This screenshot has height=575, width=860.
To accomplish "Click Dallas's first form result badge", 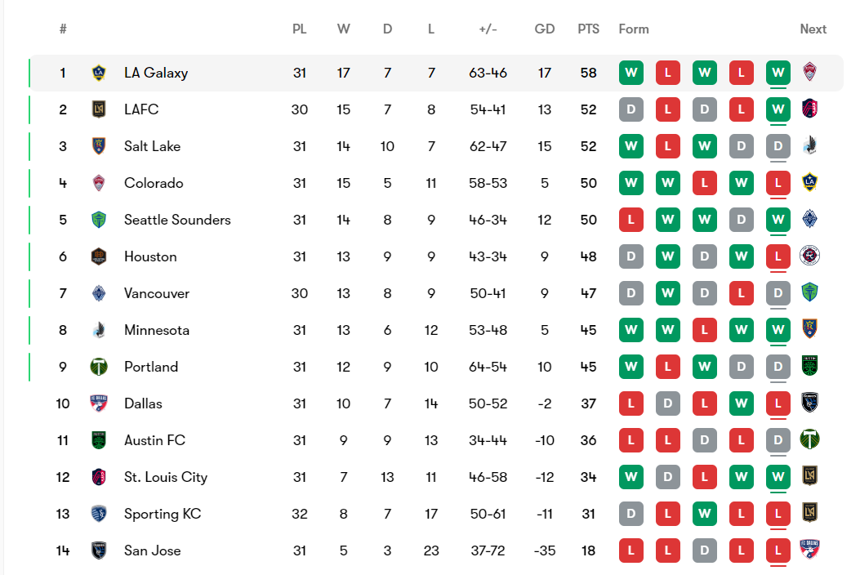I will coord(631,403).
